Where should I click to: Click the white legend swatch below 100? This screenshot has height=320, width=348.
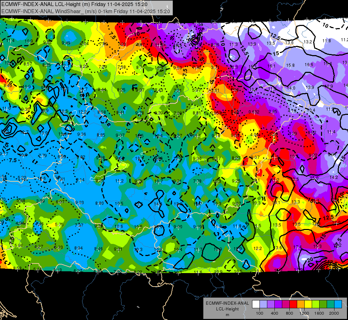[x=256, y=304]
